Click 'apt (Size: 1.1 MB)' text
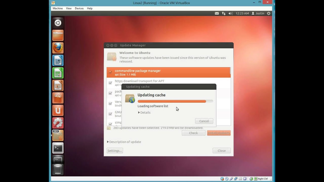Viewport: 324px width, 182px height. 125,75
